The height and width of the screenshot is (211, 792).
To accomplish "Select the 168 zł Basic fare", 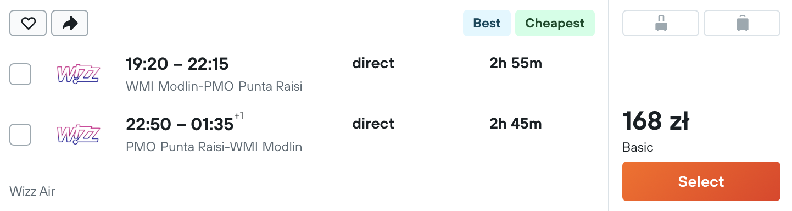I will click(x=701, y=181).
